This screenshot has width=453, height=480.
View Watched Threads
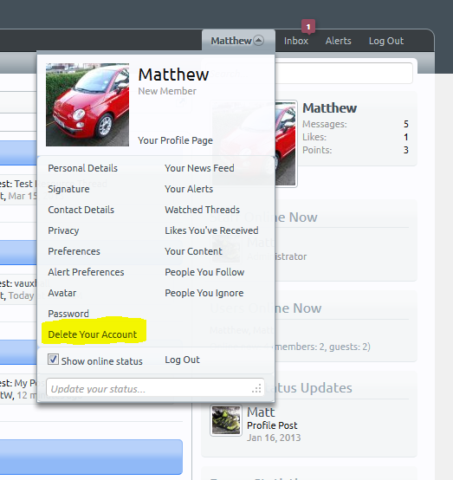pyautogui.click(x=203, y=210)
